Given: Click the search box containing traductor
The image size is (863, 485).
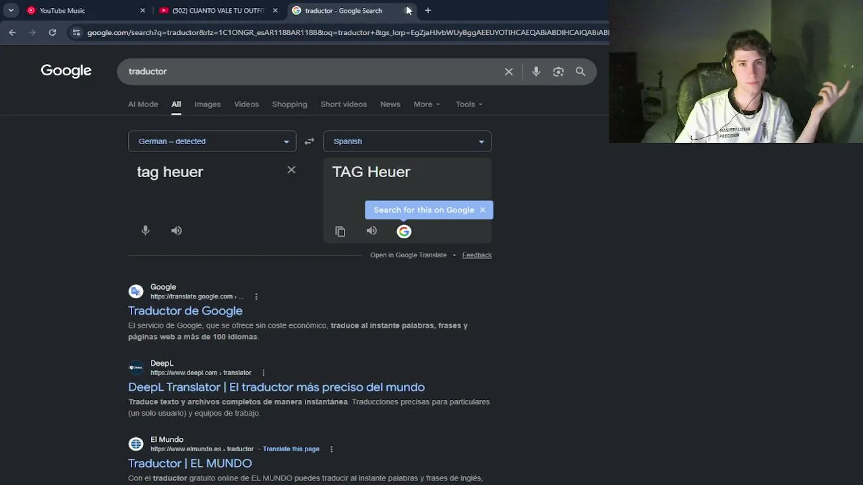Looking at the screenshot, I should pyautogui.click(x=310, y=71).
